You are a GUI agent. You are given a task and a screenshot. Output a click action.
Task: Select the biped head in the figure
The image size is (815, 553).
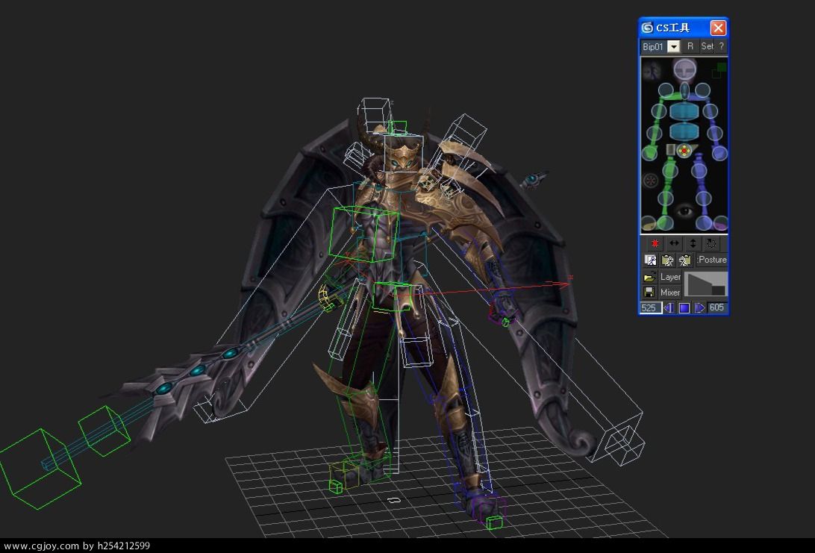tap(684, 69)
